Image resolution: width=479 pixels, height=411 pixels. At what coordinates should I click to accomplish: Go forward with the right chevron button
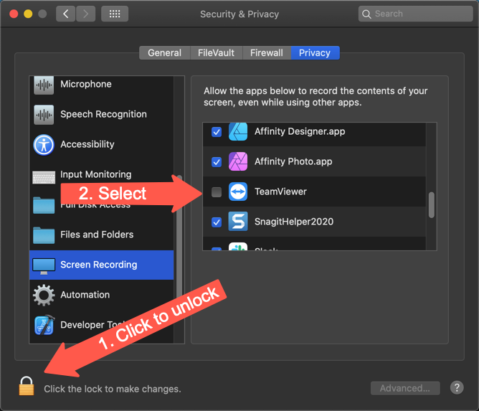(85, 14)
